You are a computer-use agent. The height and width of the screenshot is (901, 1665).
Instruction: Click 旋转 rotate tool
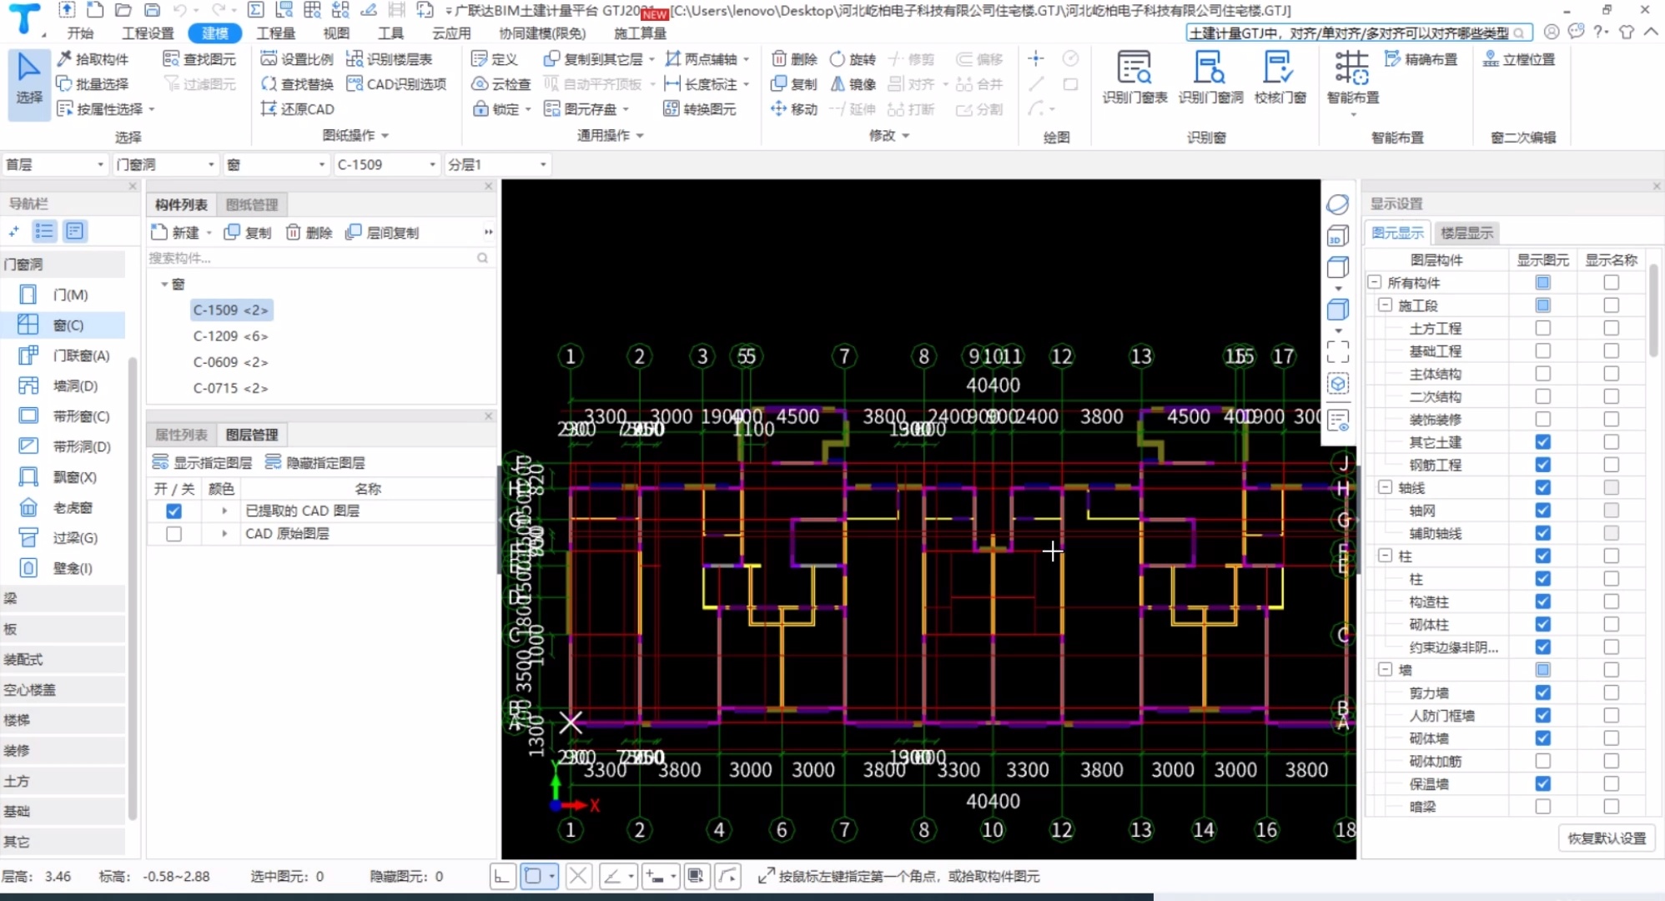point(853,59)
